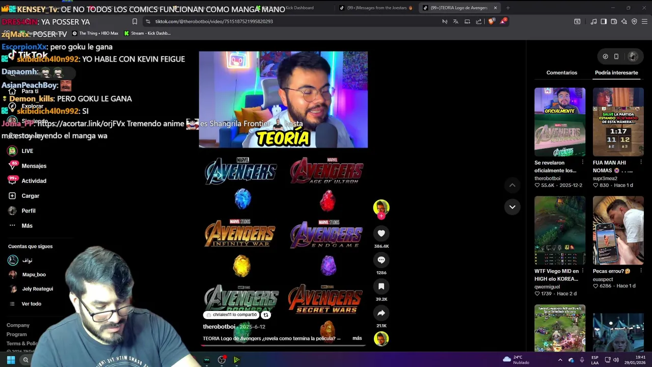Bookmark this page in the address bar
The width and height of the screenshot is (652, 367).
tap(134, 21)
